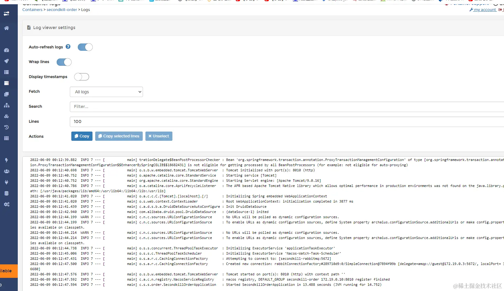504x291 pixels.
Task: Click help icon beside Auto-refresh logs
Action: click(x=68, y=47)
